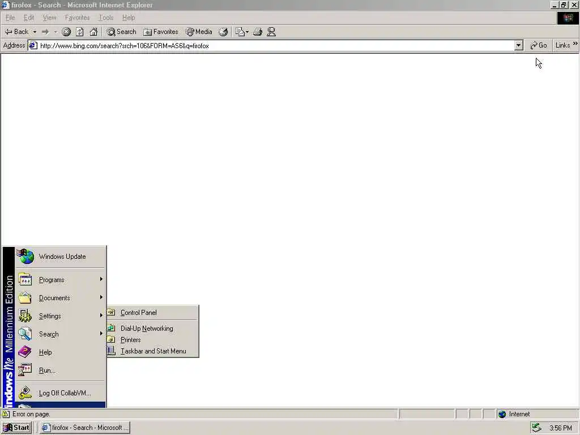Open the Help menu in menu bar
Viewport: 580px width, 435px height.
[x=129, y=18]
